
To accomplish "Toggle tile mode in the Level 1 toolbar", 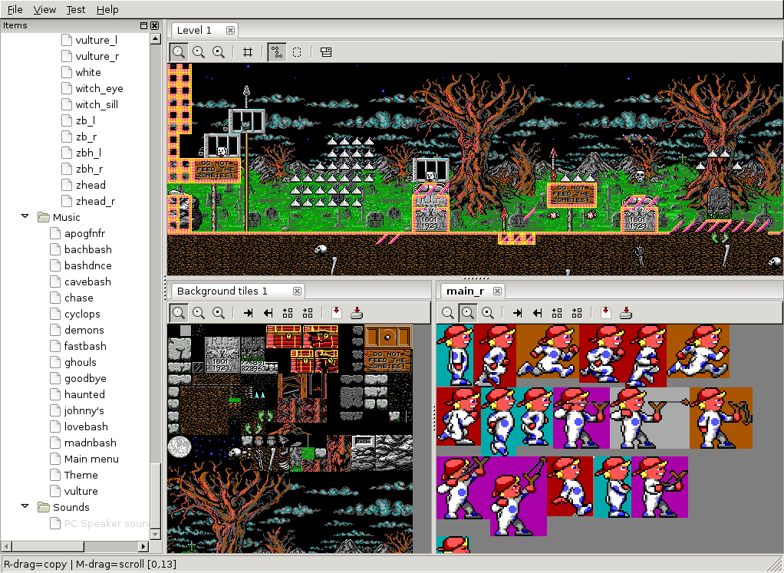I will (x=276, y=52).
